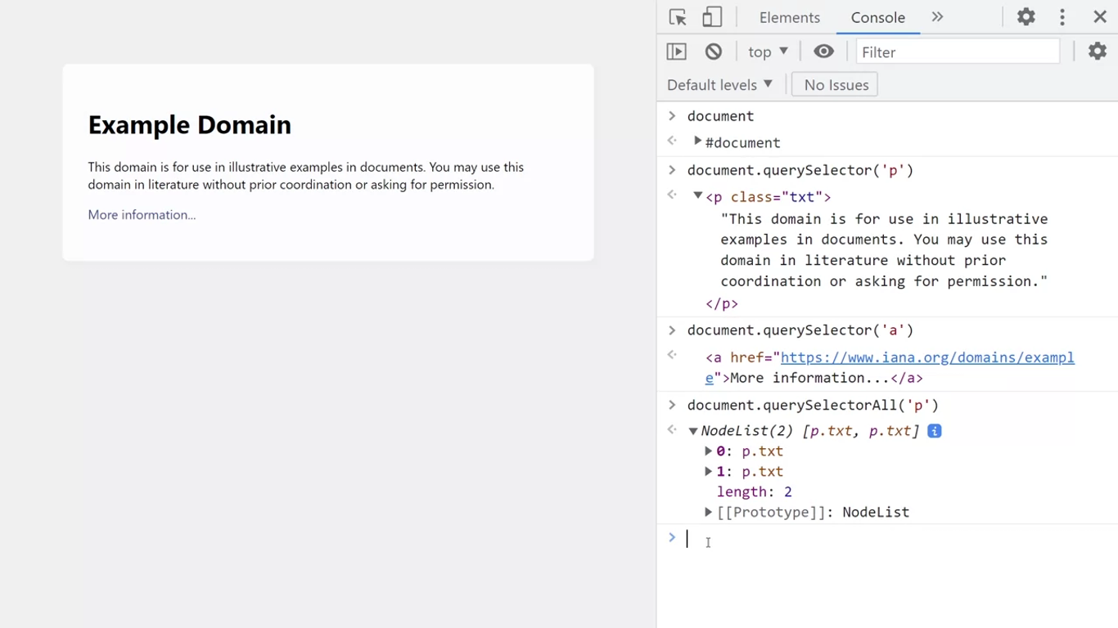Switch to the Elements tab
The image size is (1118, 628).
click(789, 17)
